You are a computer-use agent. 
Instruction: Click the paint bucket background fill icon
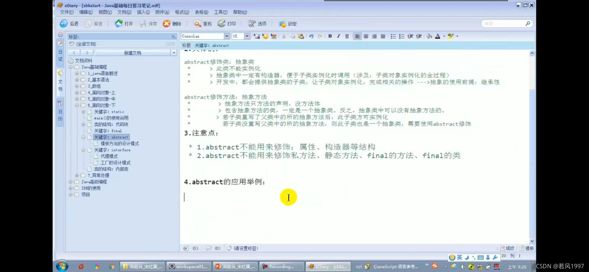click(429, 36)
